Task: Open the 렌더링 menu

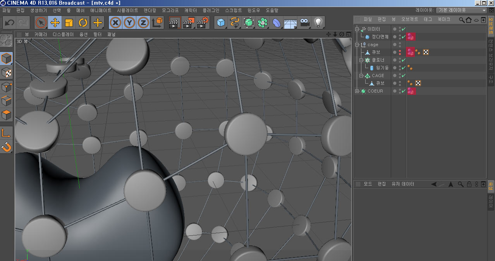Action: point(150,10)
